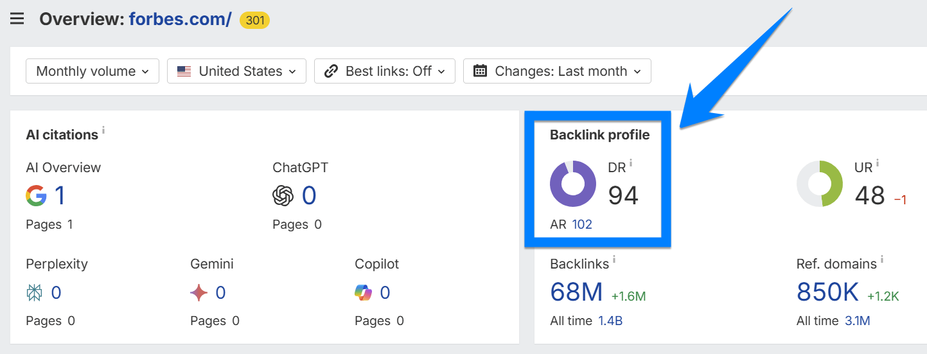Open the Monthly volume dropdown

(93, 71)
